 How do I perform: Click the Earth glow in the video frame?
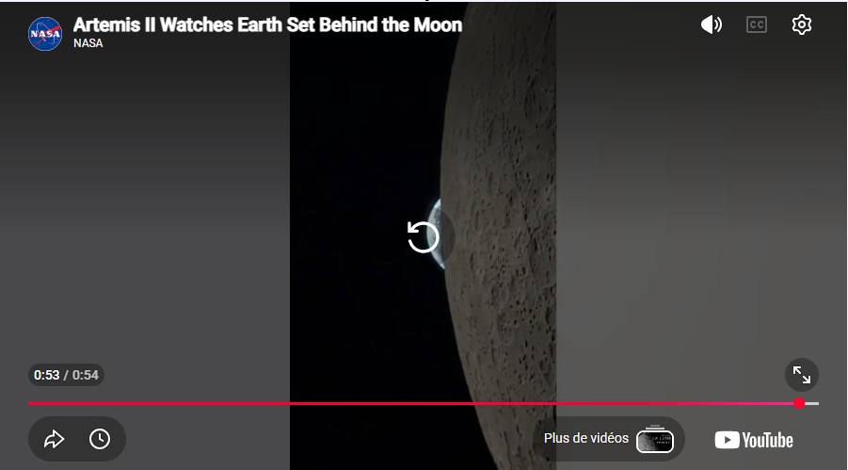coord(437,233)
